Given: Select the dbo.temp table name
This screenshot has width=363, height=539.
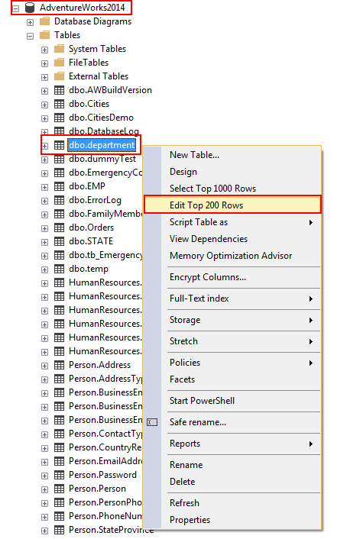Looking at the screenshot, I should (89, 269).
